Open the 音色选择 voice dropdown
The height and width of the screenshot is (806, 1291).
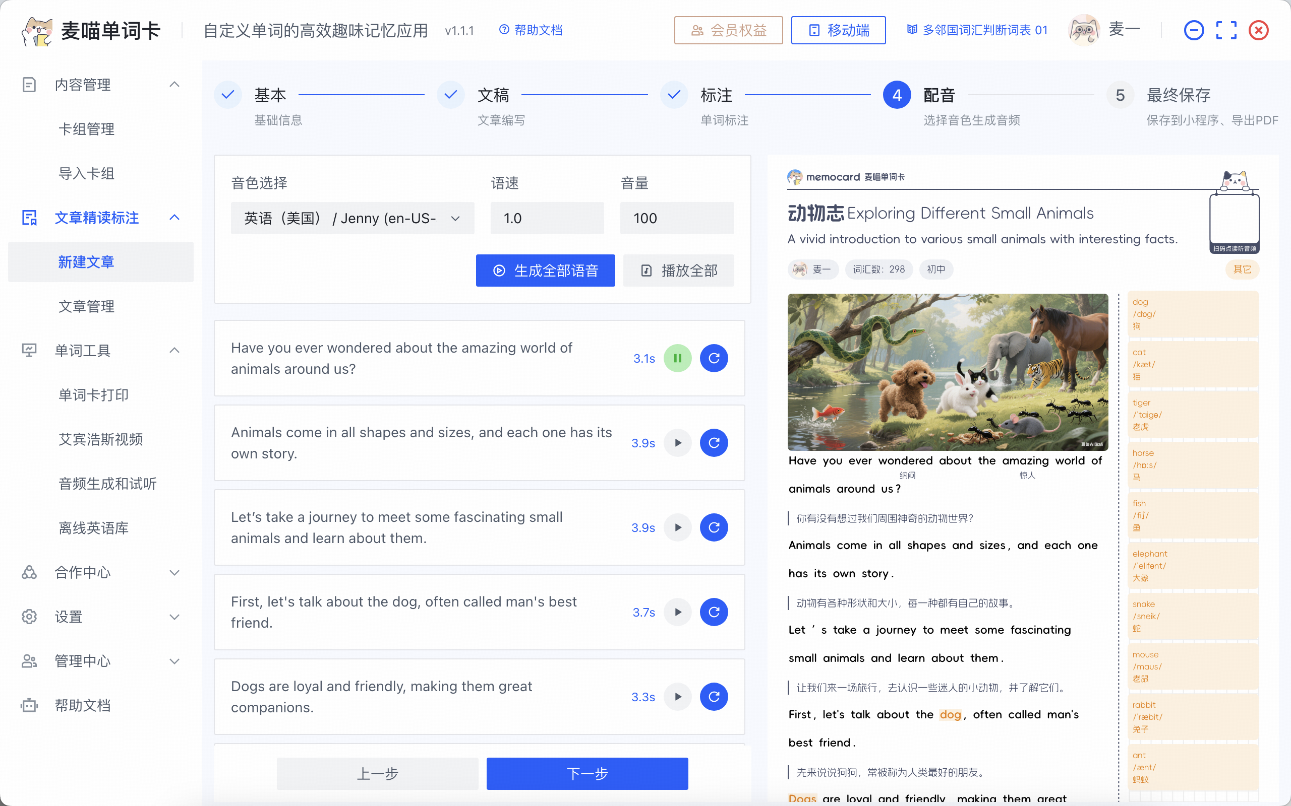click(x=352, y=218)
